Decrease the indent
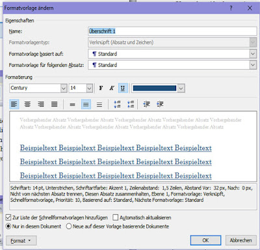Screen dimensions: 260x250 147,104
